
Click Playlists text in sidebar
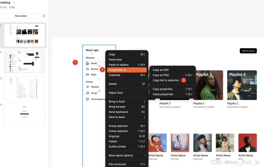pos(95,87)
